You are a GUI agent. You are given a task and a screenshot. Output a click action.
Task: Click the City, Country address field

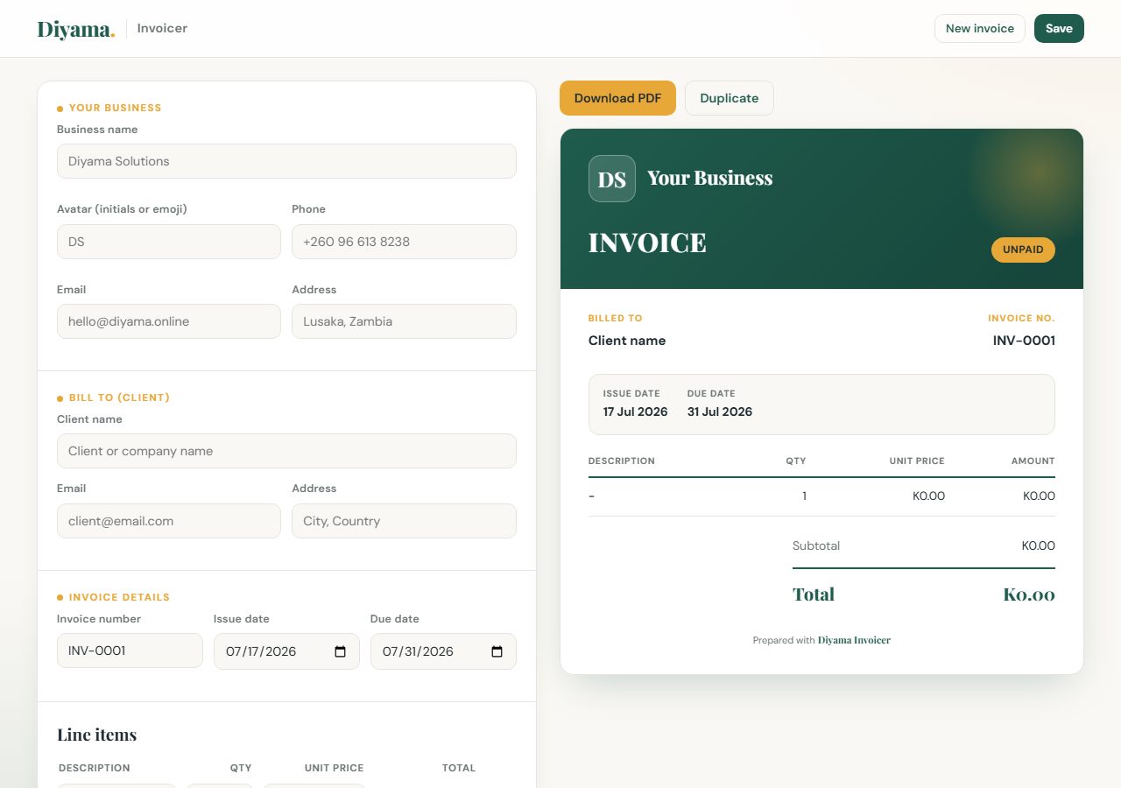pyautogui.click(x=404, y=521)
